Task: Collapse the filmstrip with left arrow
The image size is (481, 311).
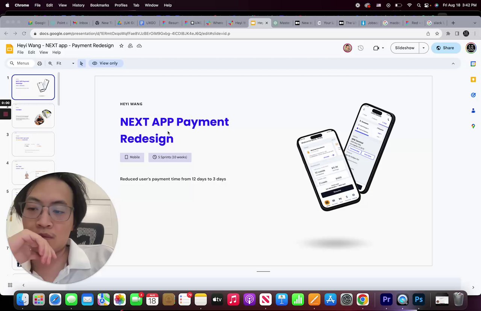Action: (x=23, y=285)
